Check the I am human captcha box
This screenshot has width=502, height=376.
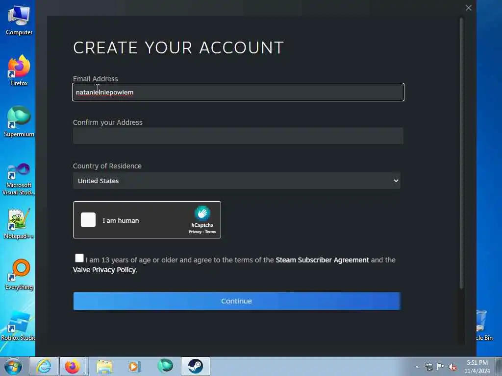[88, 220]
